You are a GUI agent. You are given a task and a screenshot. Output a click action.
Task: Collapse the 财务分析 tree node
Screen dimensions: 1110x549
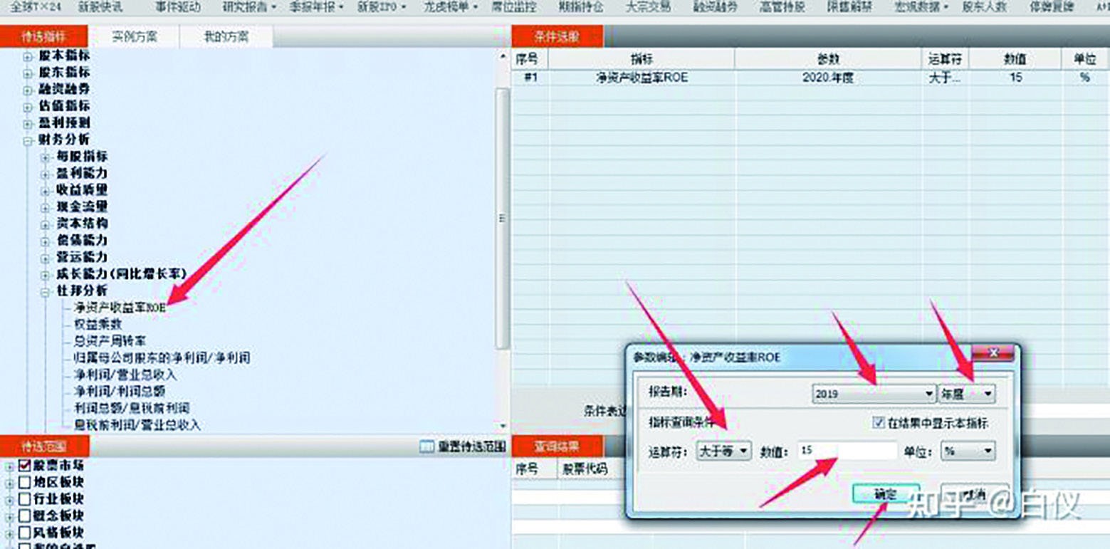tap(28, 140)
